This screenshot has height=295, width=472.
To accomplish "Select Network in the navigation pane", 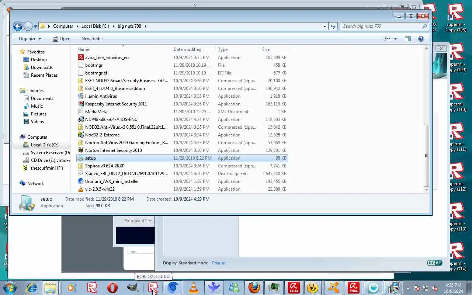I will coord(35,184).
